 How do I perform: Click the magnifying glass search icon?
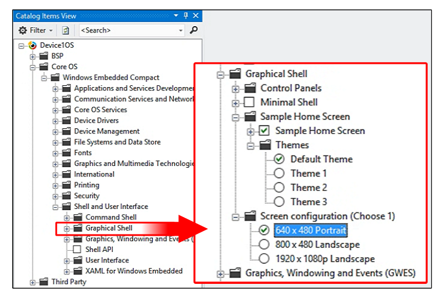coord(194,30)
